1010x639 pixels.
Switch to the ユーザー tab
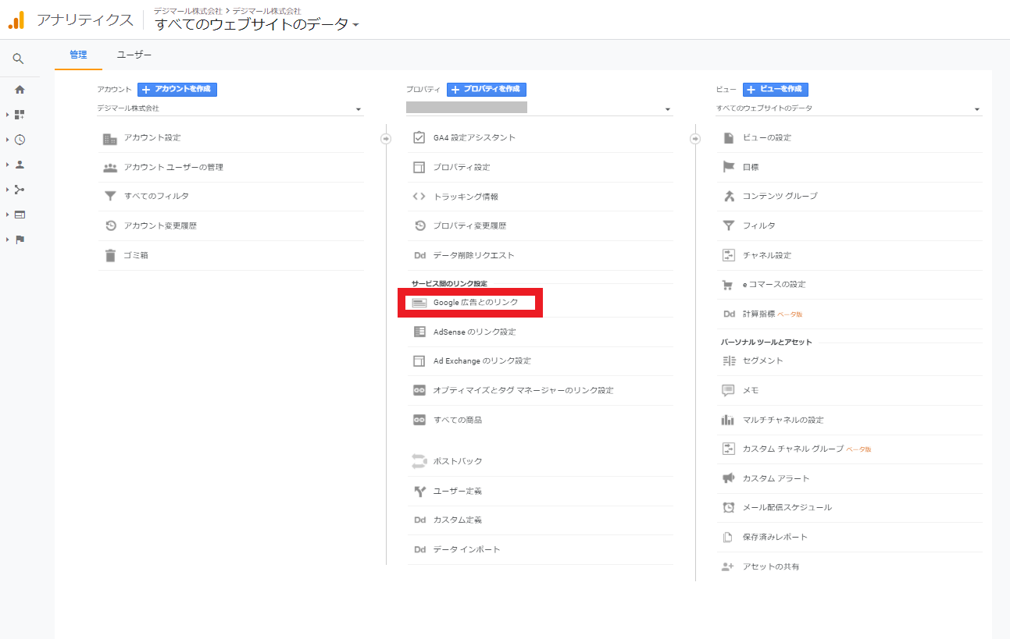point(134,55)
